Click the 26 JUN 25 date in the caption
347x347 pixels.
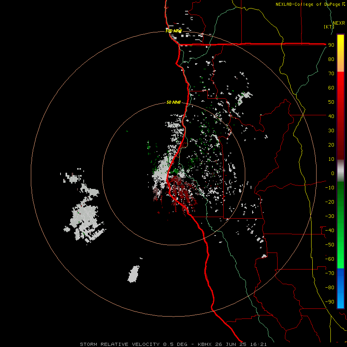pos(231,344)
